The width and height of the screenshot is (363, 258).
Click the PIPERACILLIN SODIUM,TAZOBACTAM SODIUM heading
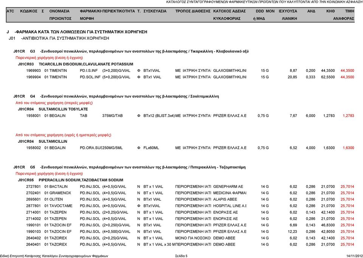coord(81,180)
